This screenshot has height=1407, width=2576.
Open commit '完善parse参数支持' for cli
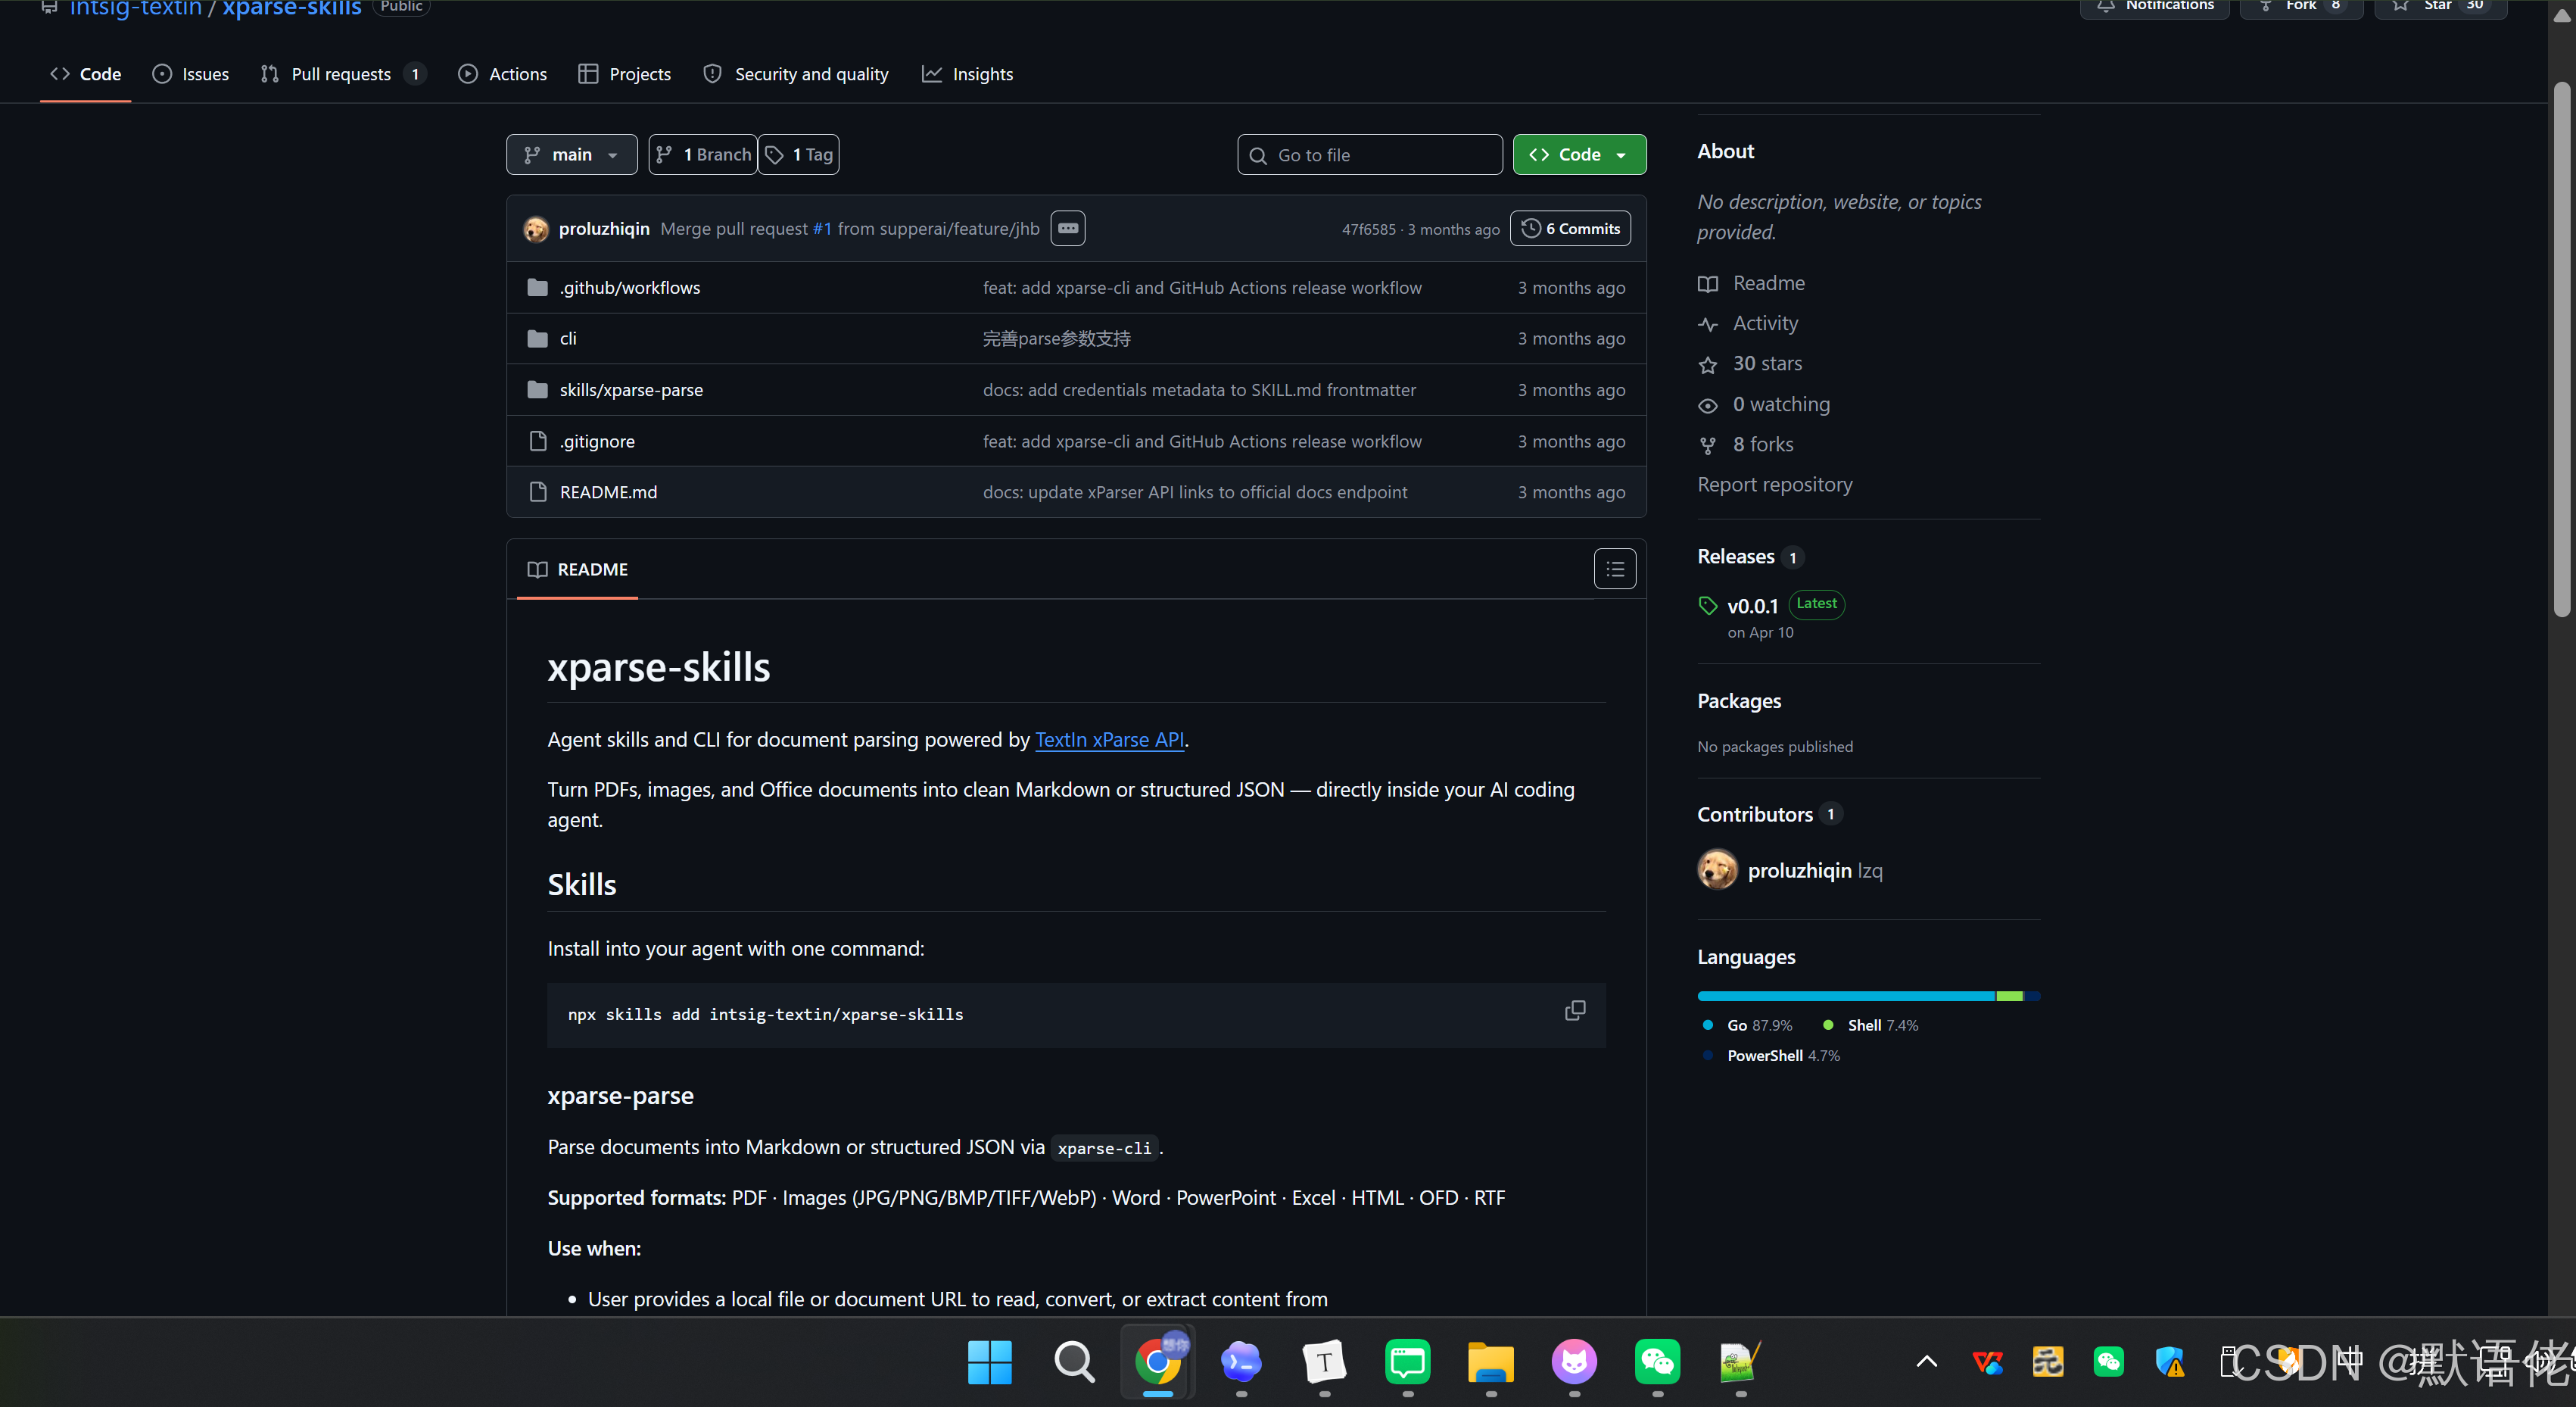pyautogui.click(x=1056, y=338)
